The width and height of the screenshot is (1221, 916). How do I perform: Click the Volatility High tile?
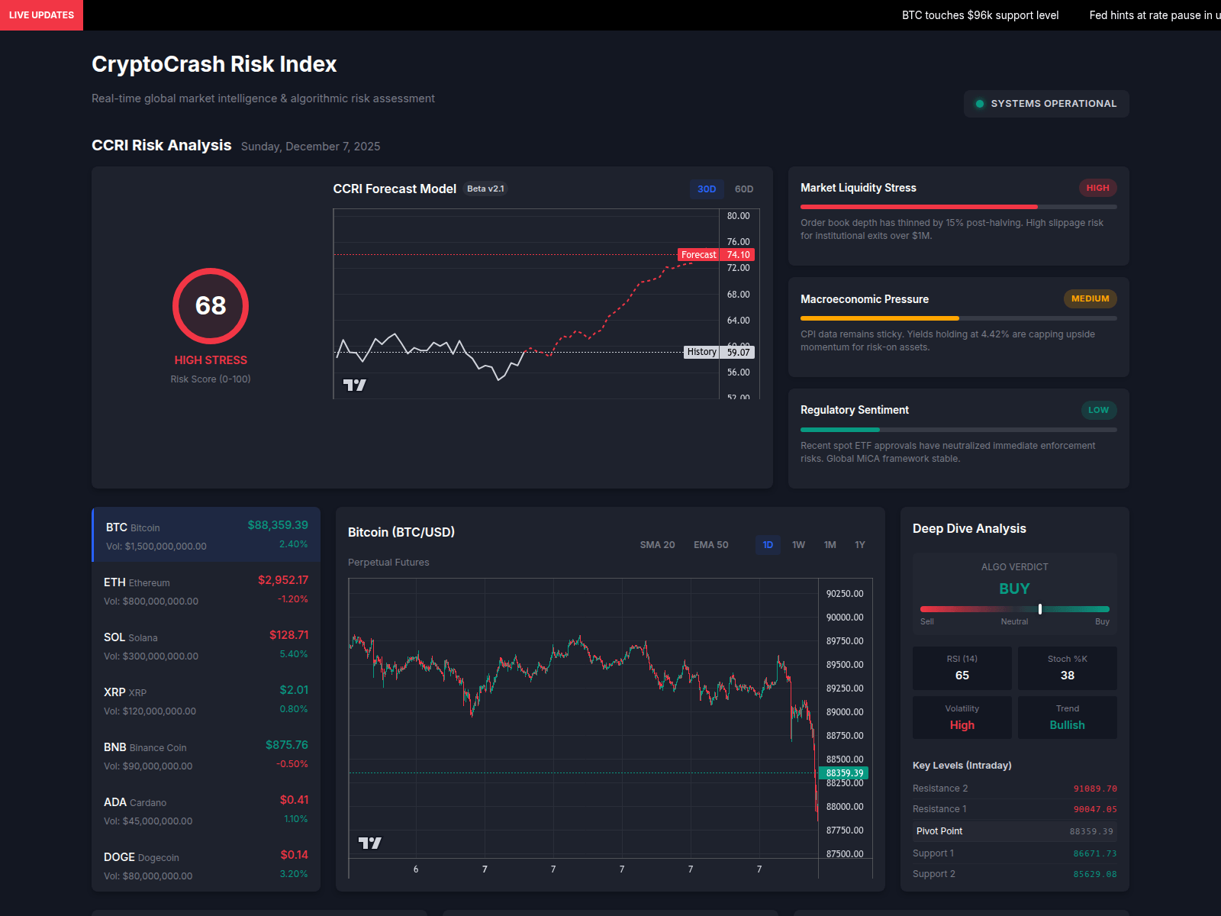[x=962, y=718]
